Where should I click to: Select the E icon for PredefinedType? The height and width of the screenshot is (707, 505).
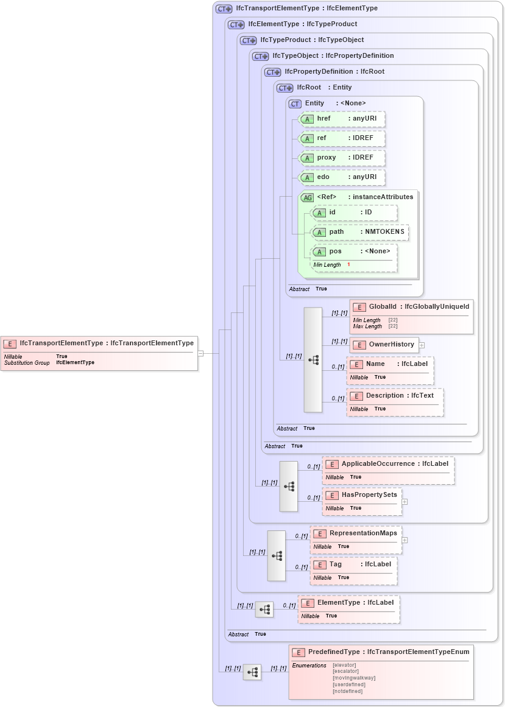point(298,652)
